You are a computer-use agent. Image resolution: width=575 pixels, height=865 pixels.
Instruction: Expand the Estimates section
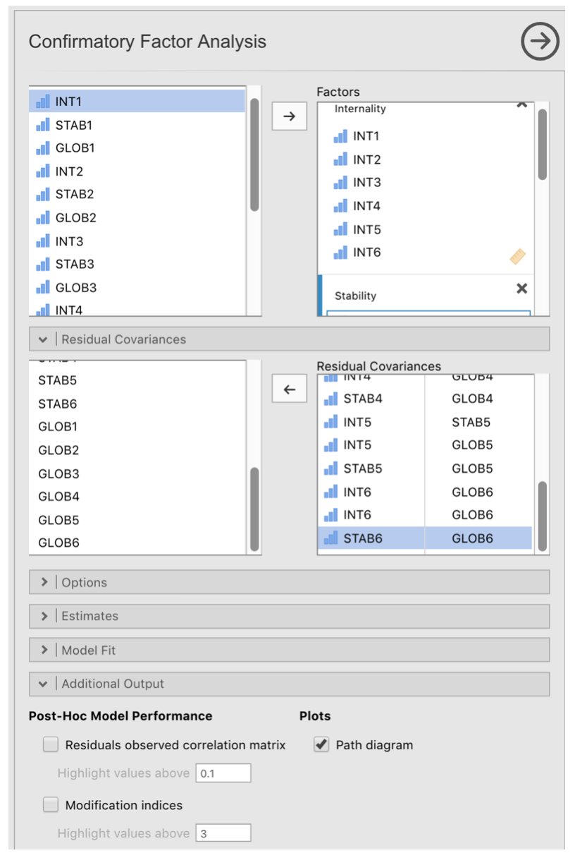(289, 616)
